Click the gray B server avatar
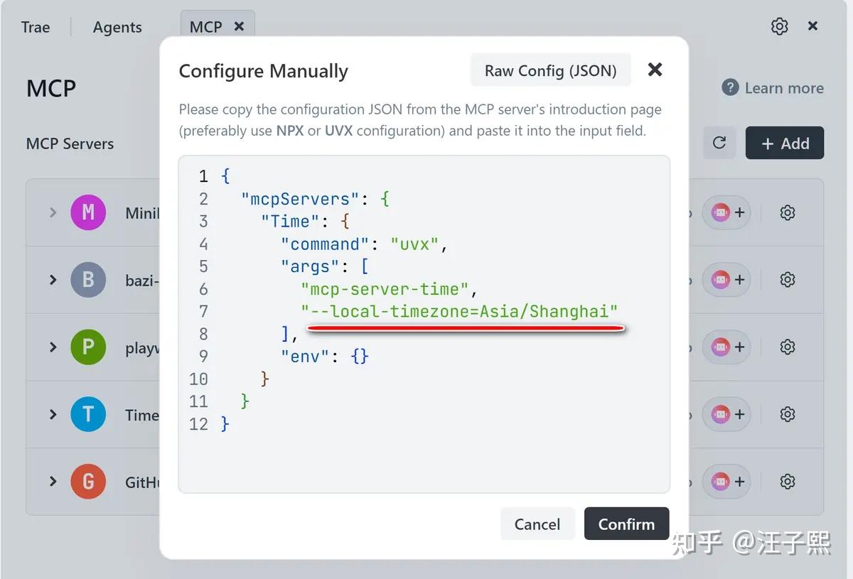 pyautogui.click(x=88, y=280)
